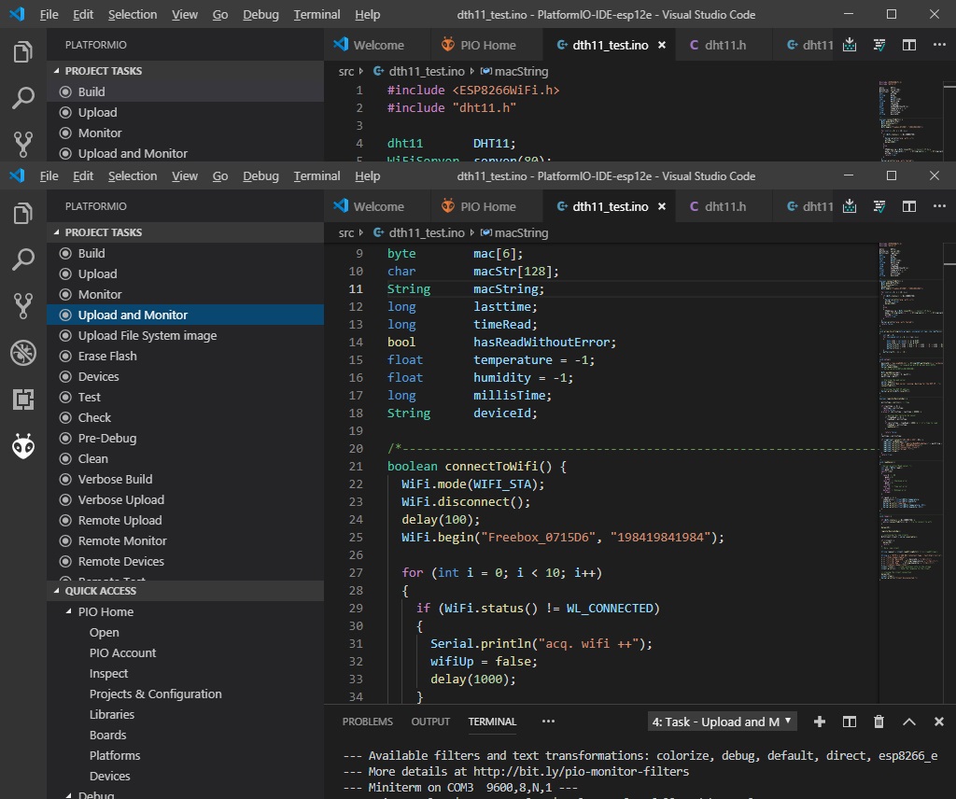This screenshot has width=956, height=799.
Task: Run the Verbose Build task
Action: 186,479
